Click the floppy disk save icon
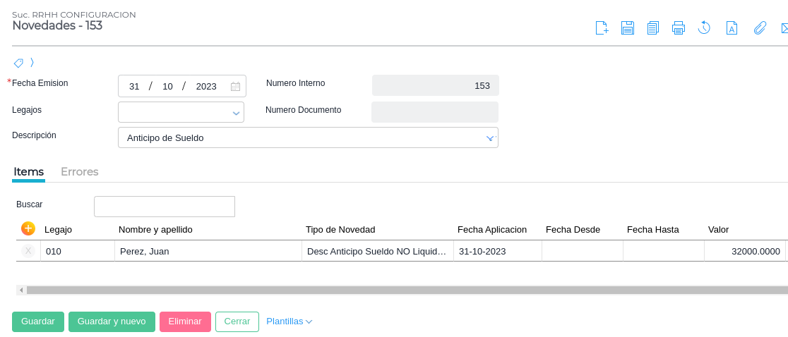The image size is (788, 337). click(x=628, y=28)
